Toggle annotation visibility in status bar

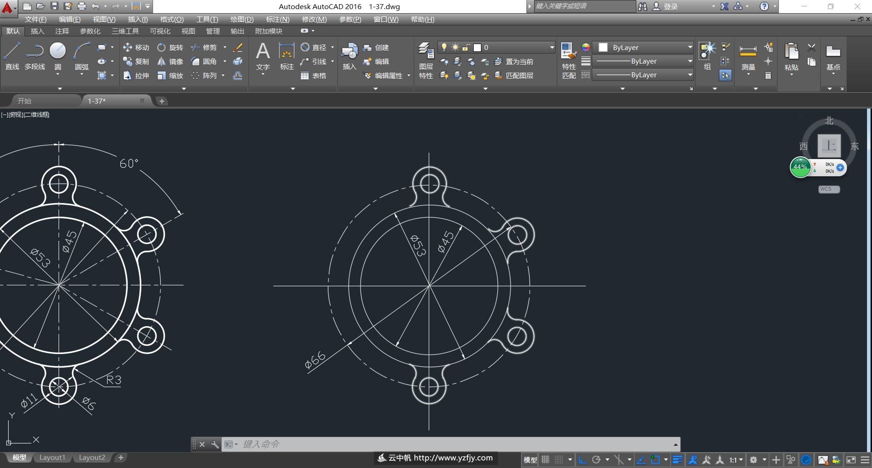point(693,460)
